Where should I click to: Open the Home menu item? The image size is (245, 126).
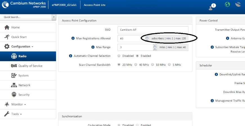[28, 28]
